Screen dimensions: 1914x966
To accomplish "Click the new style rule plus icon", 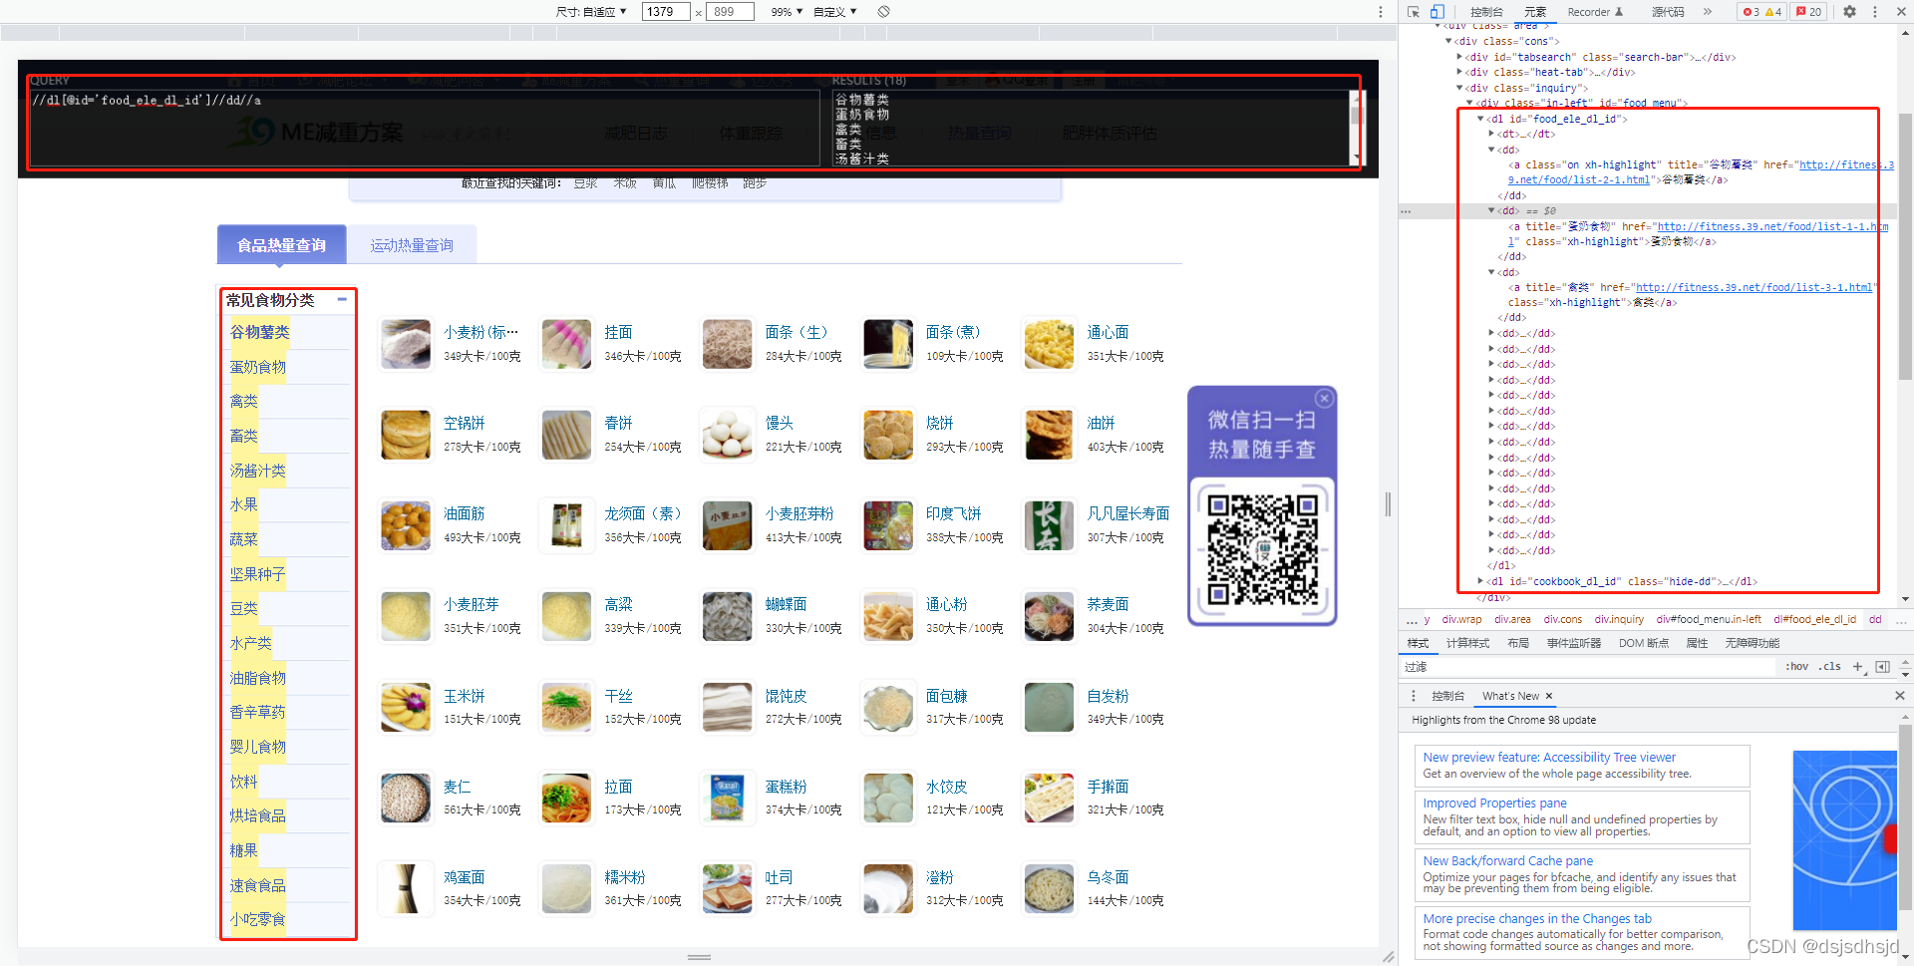I will click(1857, 667).
